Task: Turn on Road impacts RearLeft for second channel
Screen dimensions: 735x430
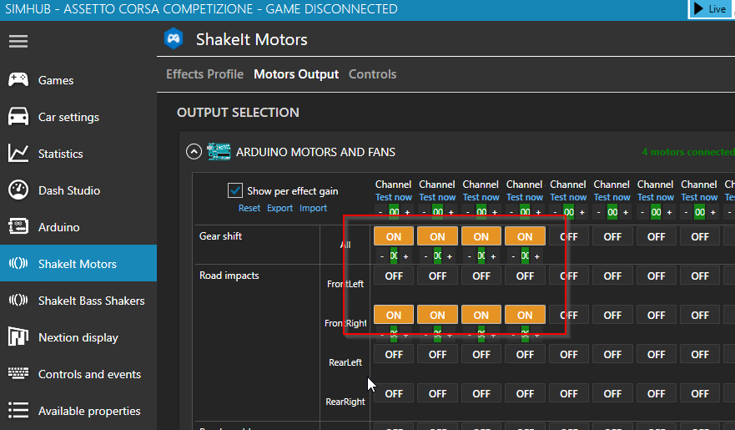Action: click(x=437, y=354)
